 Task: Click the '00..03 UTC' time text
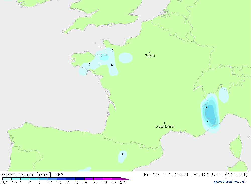coord(207,174)
